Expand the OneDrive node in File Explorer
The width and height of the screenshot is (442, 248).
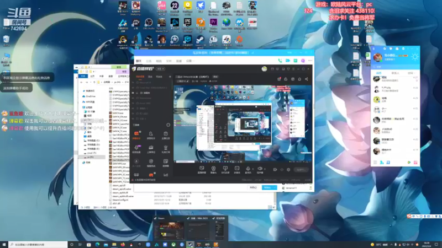coord(89,96)
